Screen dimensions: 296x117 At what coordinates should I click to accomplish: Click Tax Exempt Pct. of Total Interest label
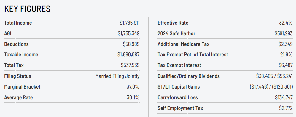tap(193, 55)
